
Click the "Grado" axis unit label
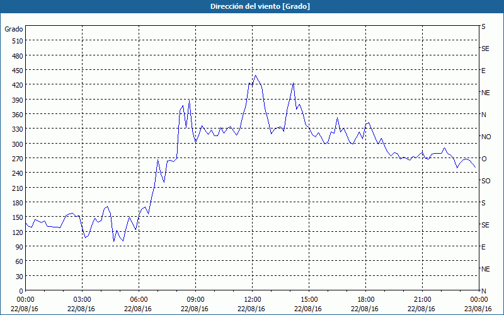click(14, 29)
